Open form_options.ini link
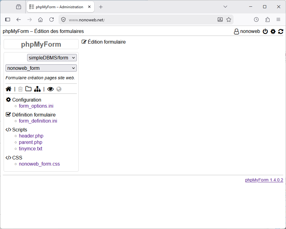 (36, 106)
